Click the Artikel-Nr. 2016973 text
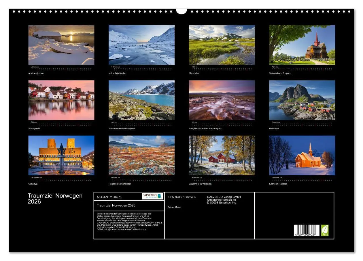 point(109,197)
